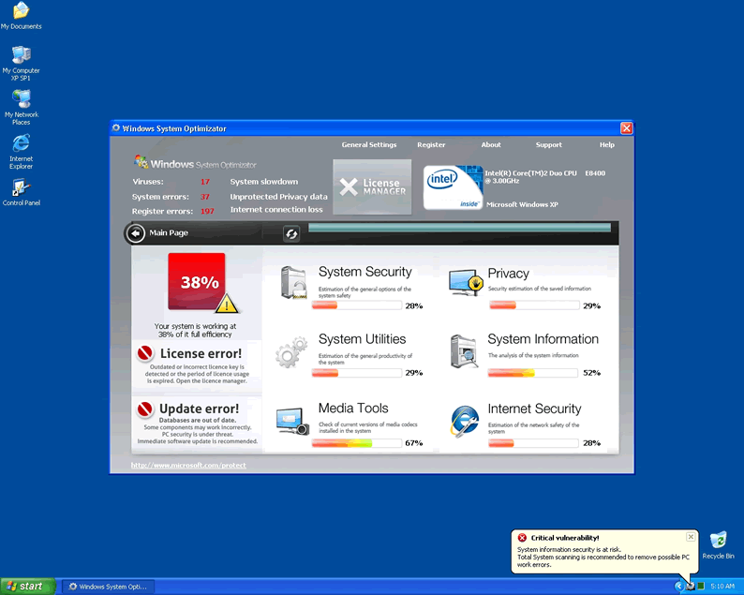Screen dimensions: 744x595
Task: Open the About menu
Action: (491, 145)
